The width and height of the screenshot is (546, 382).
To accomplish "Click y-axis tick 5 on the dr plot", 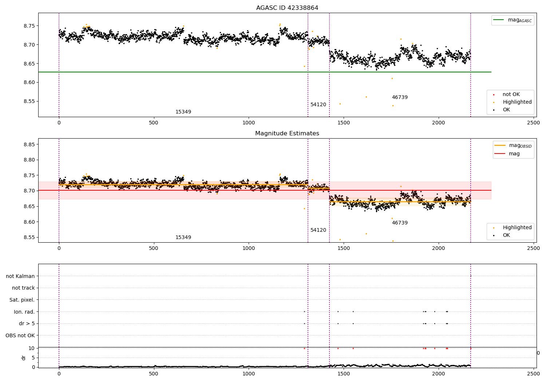I will click(x=33, y=358).
